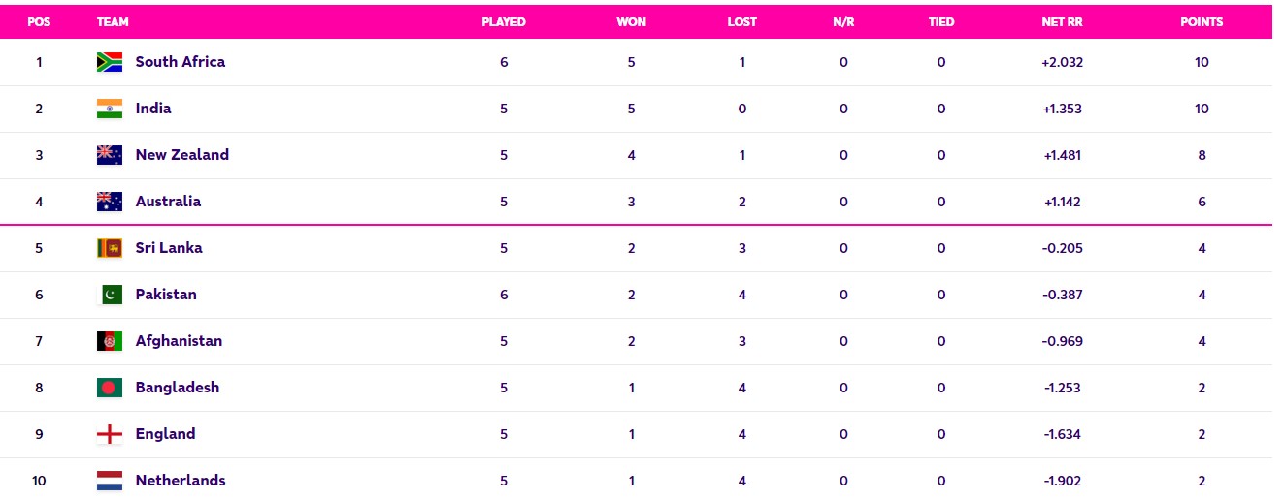Image resolution: width=1284 pixels, height=501 pixels.
Task: Click the India flag icon
Action: 110,109
